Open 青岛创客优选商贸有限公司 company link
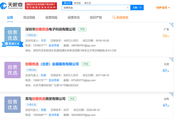Viewport: 174px width, 119px height. point(45,99)
